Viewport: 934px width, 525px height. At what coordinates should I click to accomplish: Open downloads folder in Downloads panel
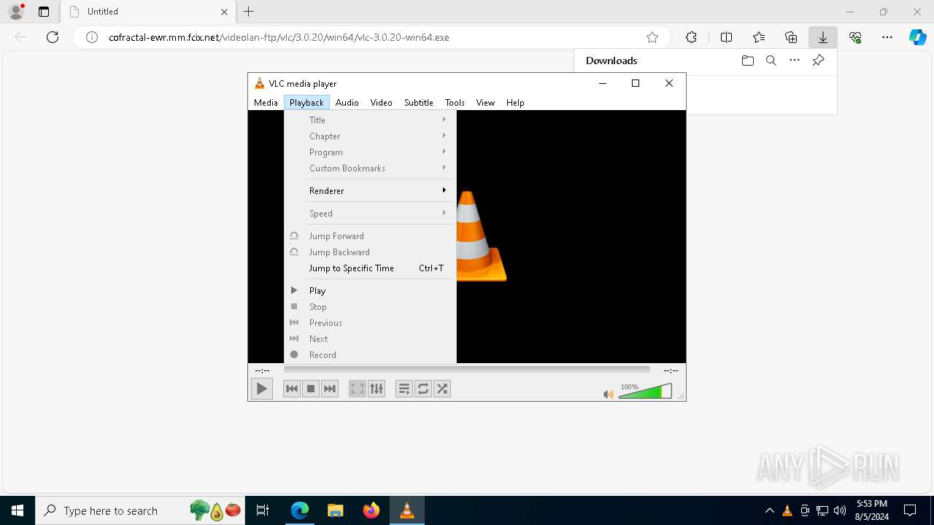(x=748, y=61)
